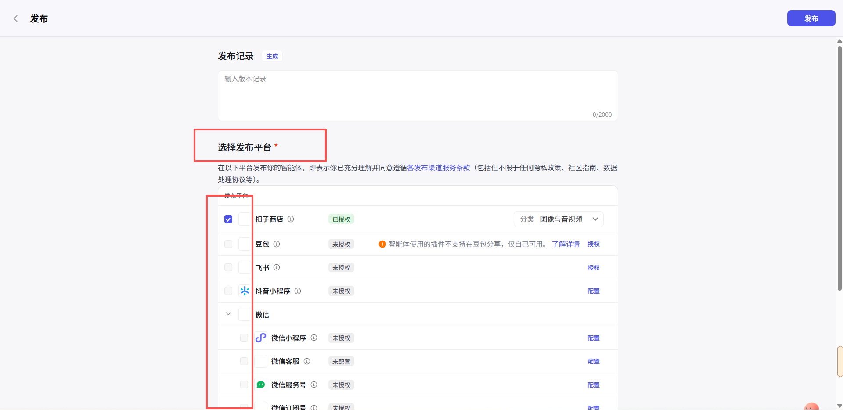843x410 pixels.
Task: Tick the 微信服务号 checkbox
Action: pyautogui.click(x=244, y=385)
